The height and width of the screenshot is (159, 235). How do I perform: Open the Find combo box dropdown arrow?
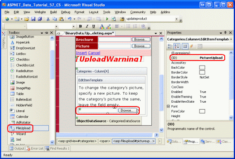click(x=176, y=19)
